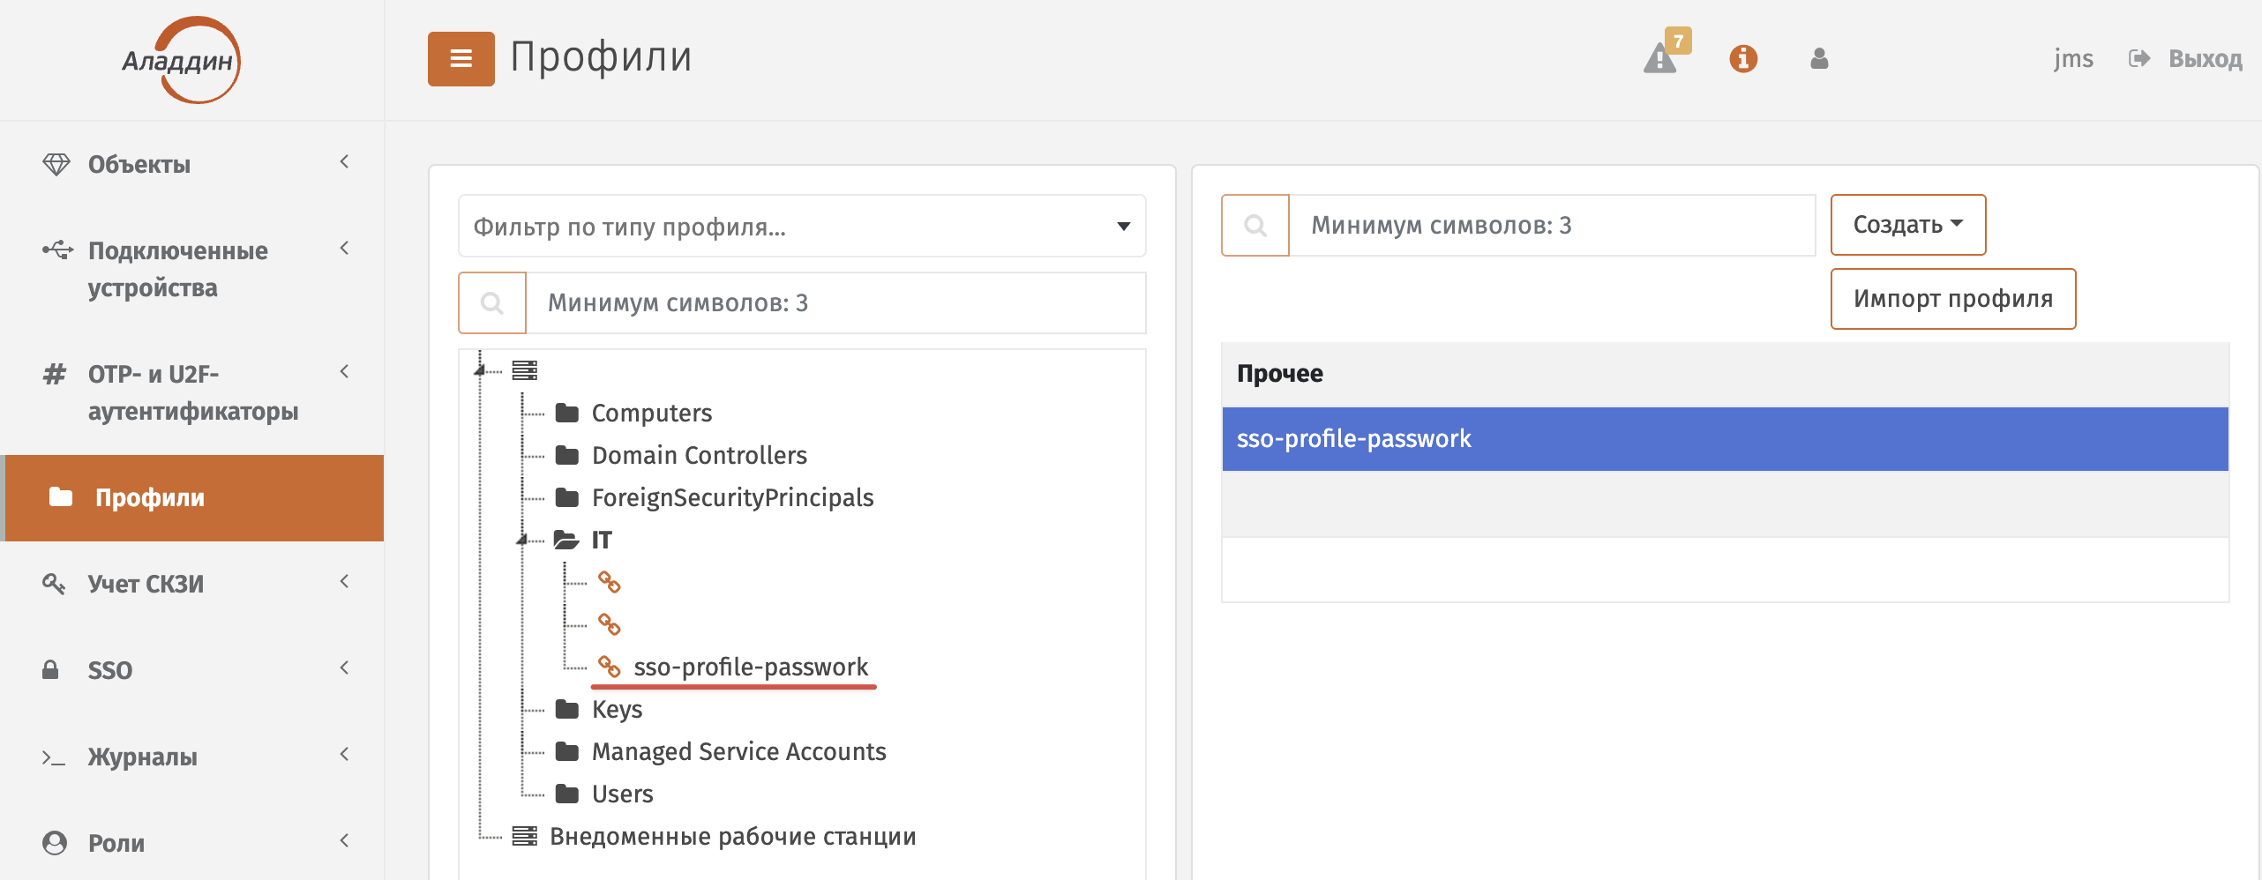Expand chevron beside Объекты

[x=344, y=162]
